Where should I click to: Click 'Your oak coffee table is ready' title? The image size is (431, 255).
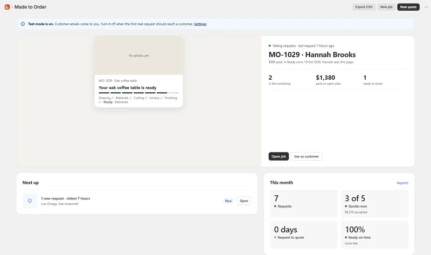127,87
